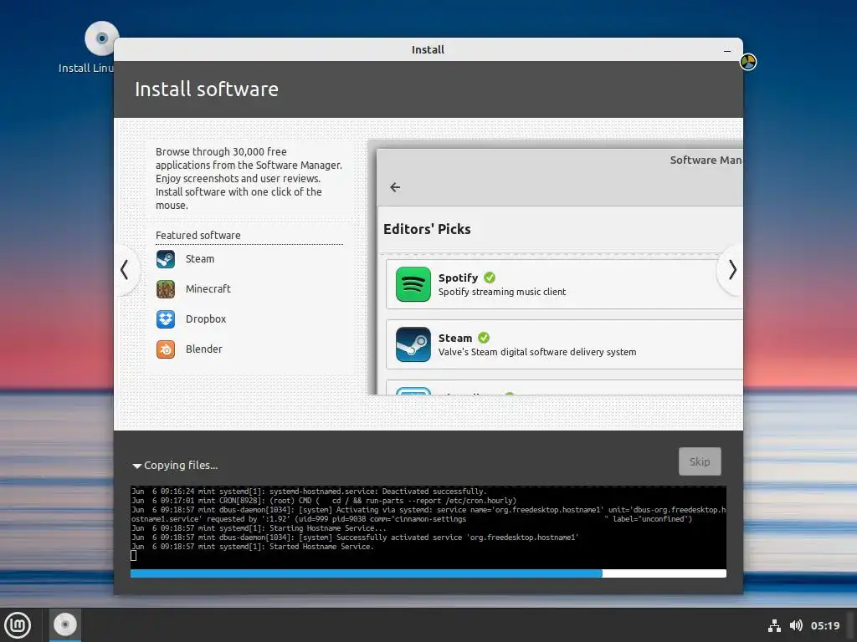Viewport: 857px width, 642px height.
Task: Click log line Starting Hostname Service
Action: click(x=259, y=528)
